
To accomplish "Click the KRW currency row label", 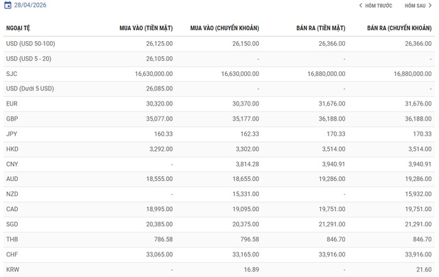I will coord(12,269).
